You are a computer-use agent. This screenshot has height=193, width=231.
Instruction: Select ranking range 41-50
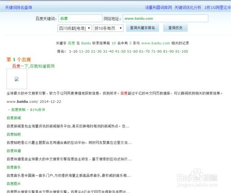coord(120,51)
